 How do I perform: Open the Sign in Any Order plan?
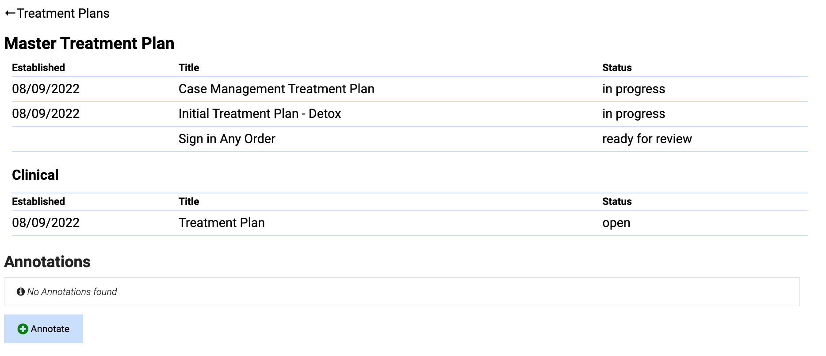(227, 139)
